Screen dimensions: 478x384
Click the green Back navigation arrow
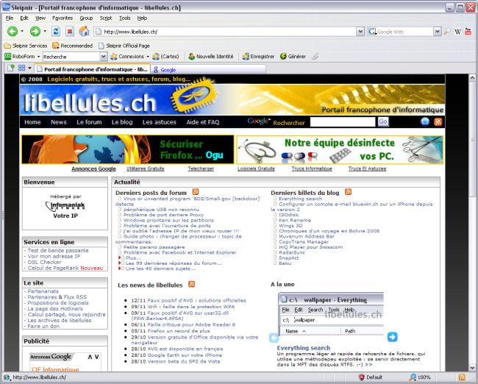[x=12, y=32]
